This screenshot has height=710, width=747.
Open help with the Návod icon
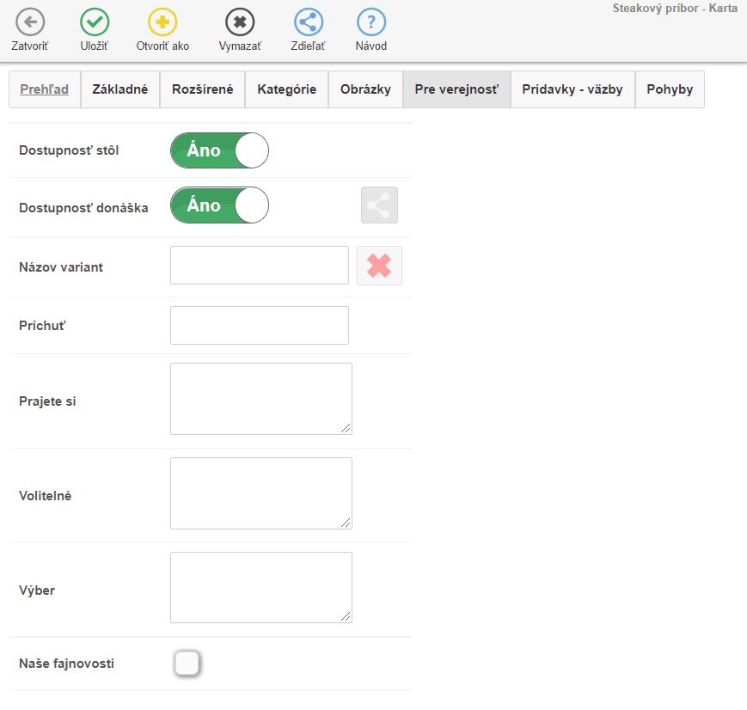(x=370, y=22)
